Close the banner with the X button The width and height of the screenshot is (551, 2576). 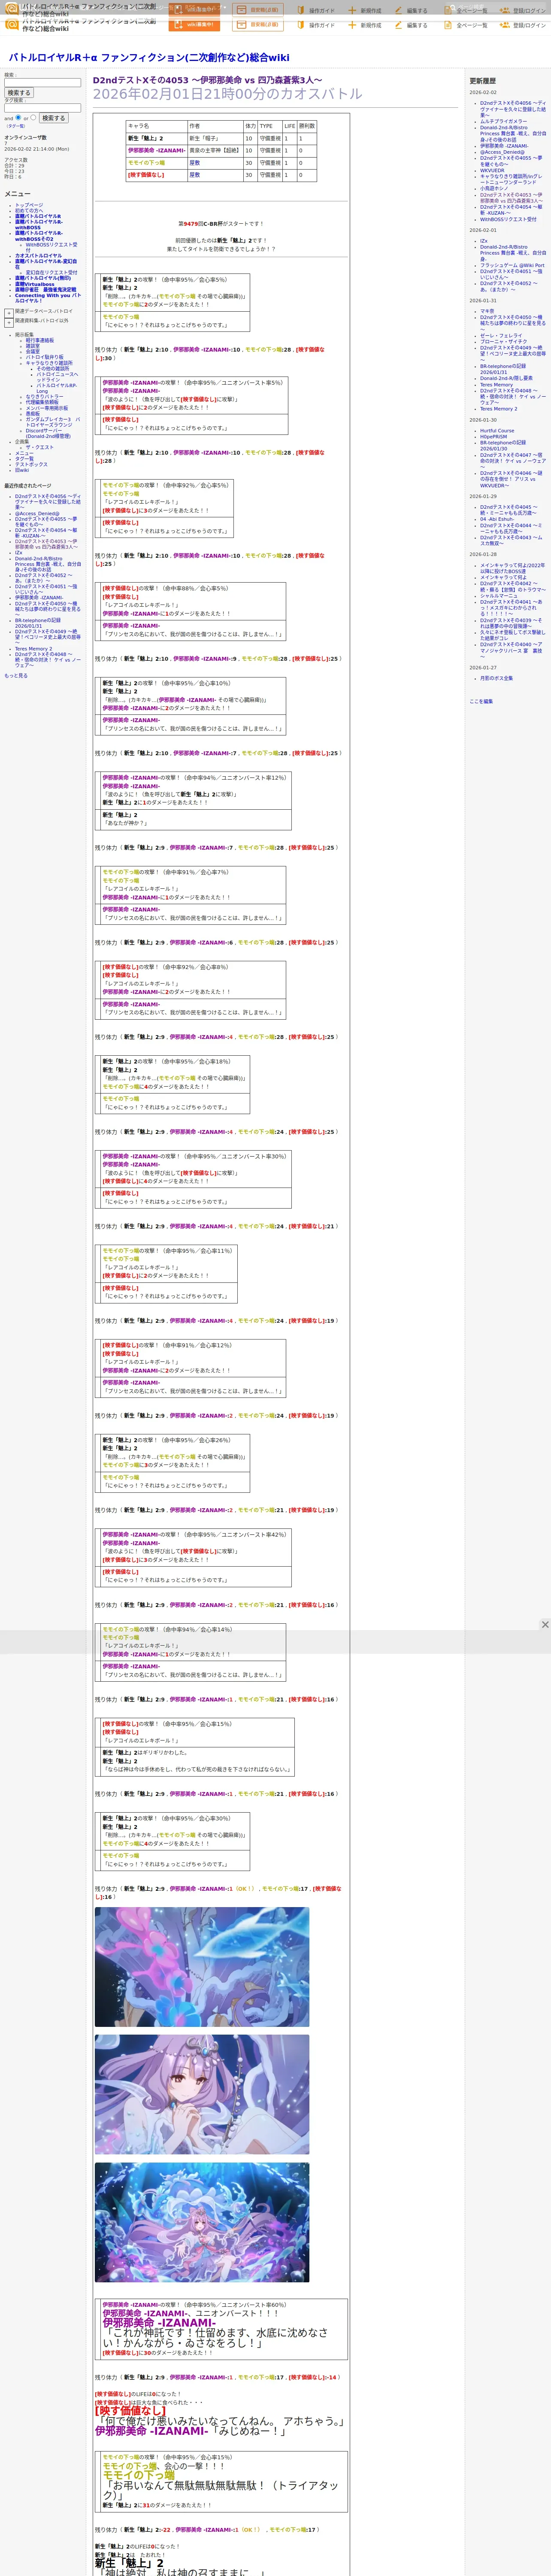click(544, 1624)
